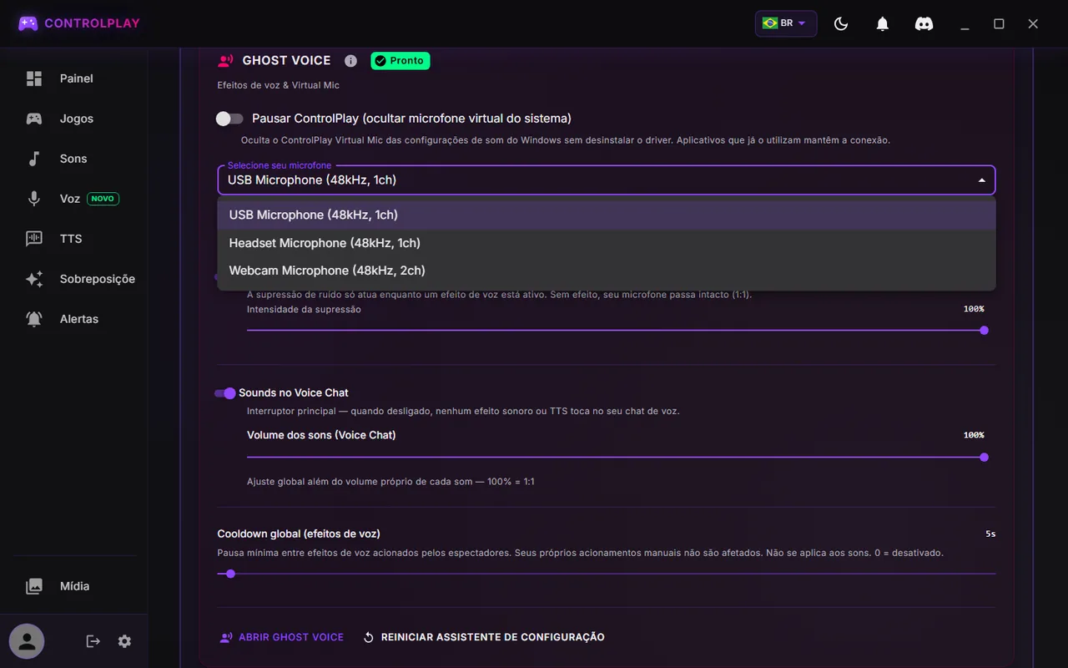Click the "Efeitos de voz & Virtual Mic" subtitle
Image resolution: width=1068 pixels, height=668 pixels.
(278, 85)
